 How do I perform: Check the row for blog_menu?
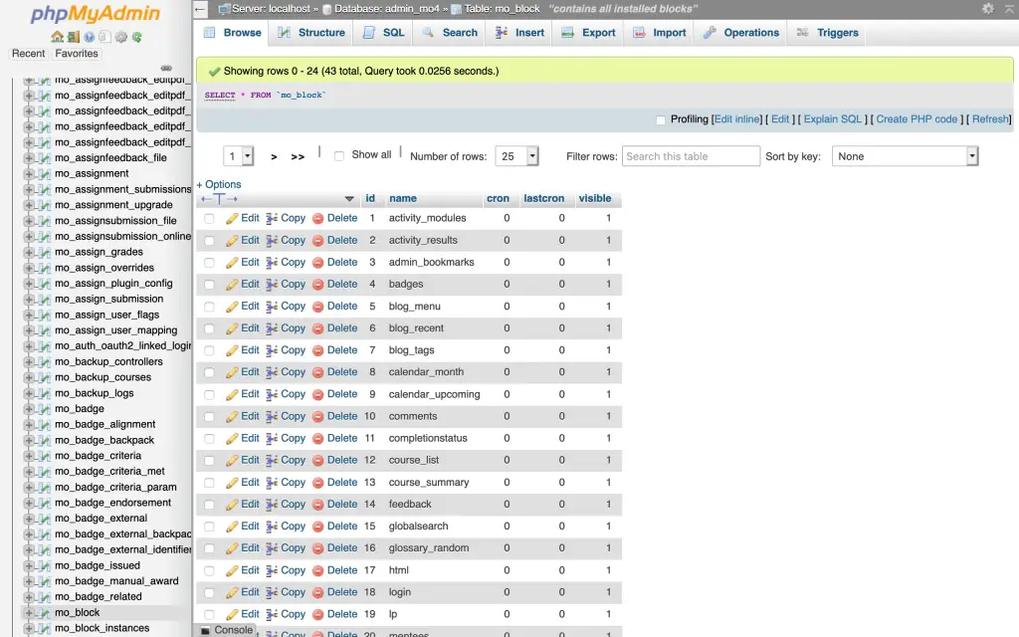[x=210, y=306]
